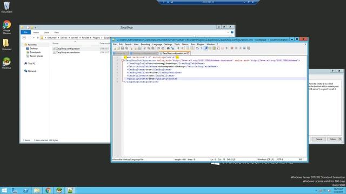Select Network in Explorer sidebar
346x194 pixels.
pos(32,71)
